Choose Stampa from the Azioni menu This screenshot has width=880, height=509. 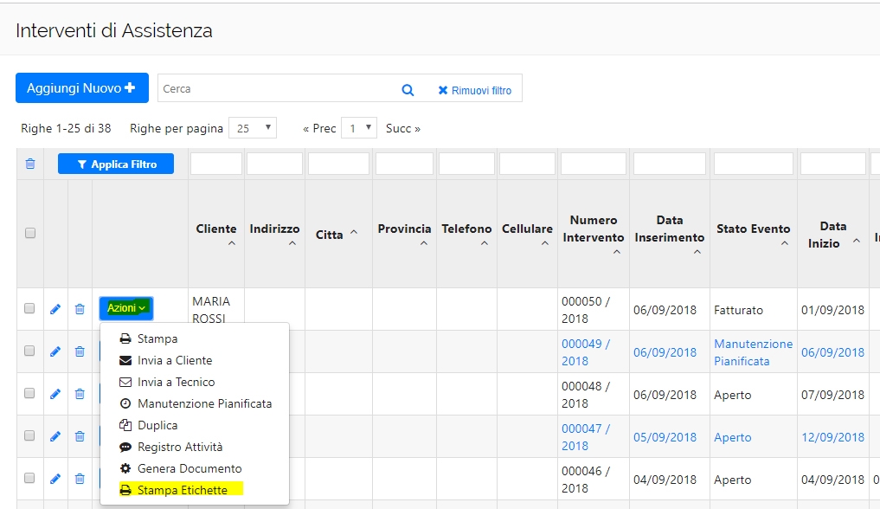[149, 339]
